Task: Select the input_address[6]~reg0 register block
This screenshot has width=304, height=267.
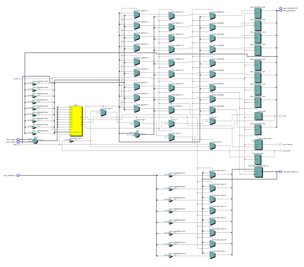Action: click(x=258, y=26)
